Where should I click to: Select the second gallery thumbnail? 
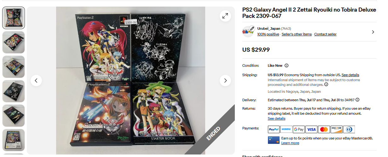coord(14,42)
